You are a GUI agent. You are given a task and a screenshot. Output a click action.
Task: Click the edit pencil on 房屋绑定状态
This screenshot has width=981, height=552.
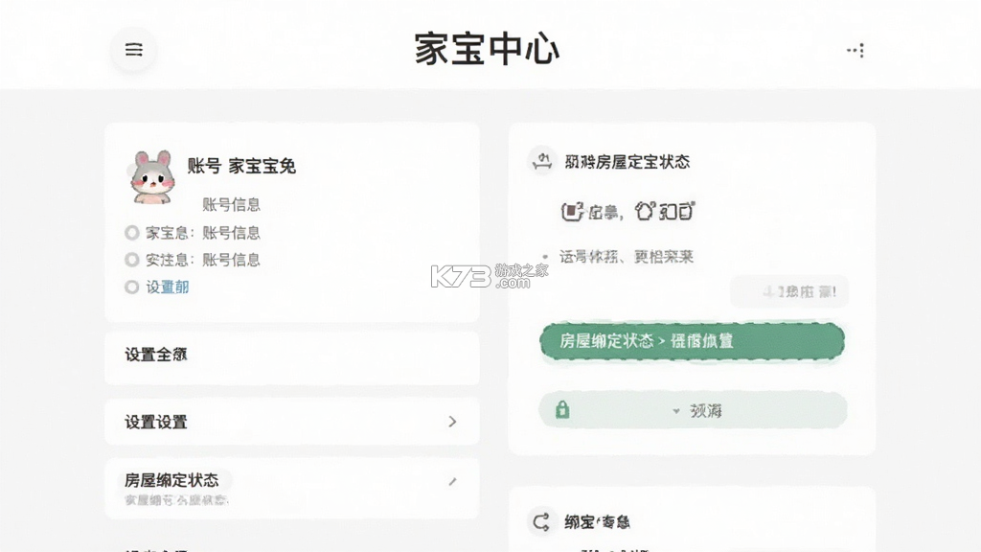[x=452, y=481]
